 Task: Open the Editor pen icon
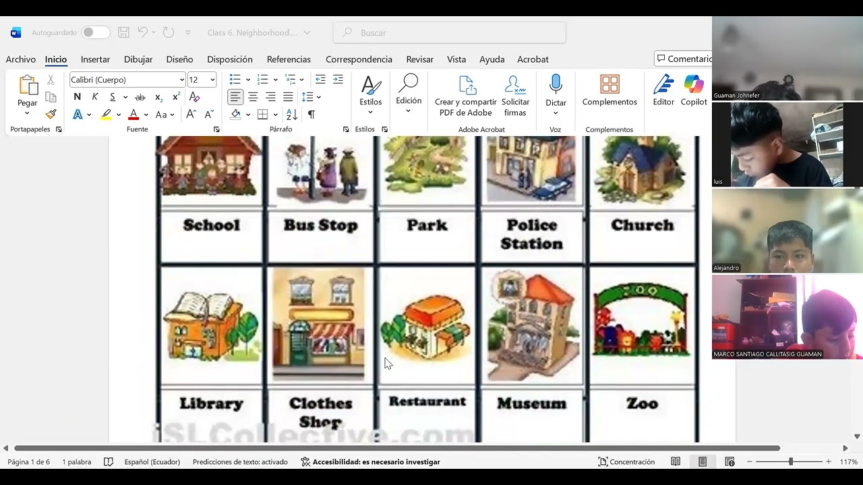click(663, 84)
